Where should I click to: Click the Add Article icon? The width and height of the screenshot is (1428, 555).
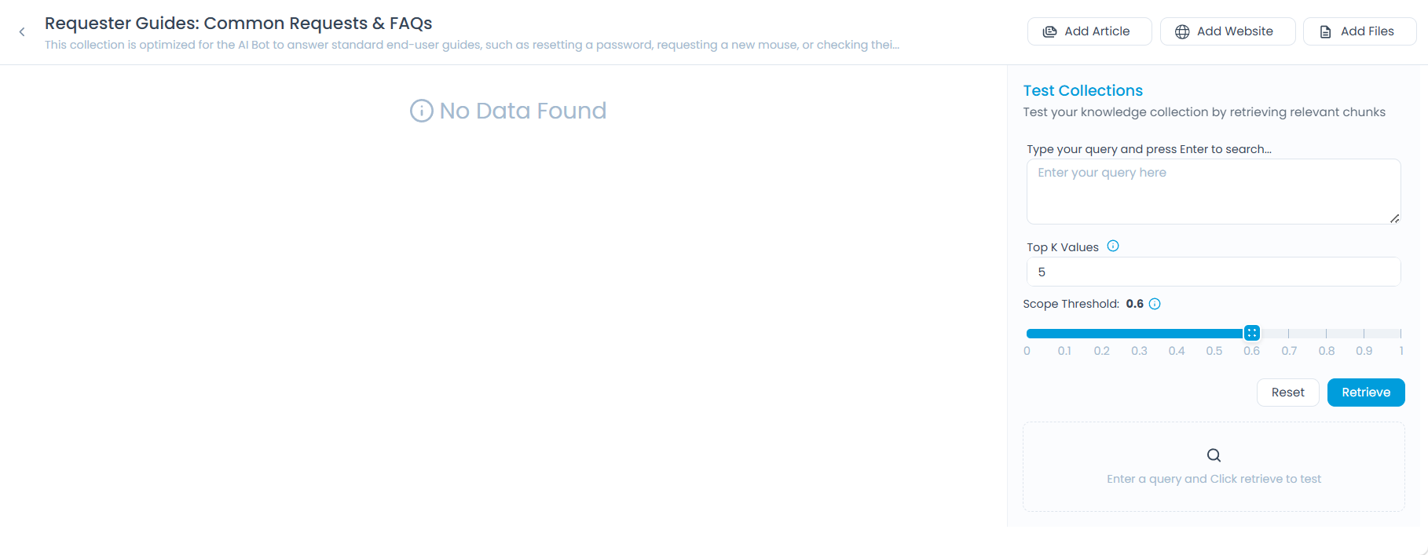[x=1049, y=31]
